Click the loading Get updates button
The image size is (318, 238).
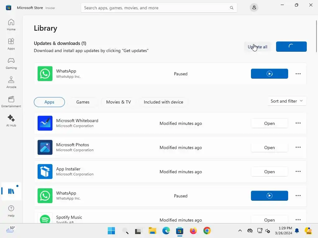click(291, 46)
